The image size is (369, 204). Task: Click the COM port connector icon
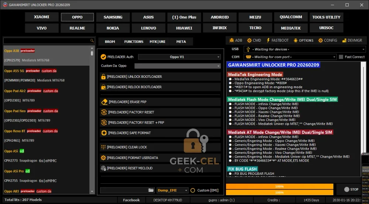point(248,57)
